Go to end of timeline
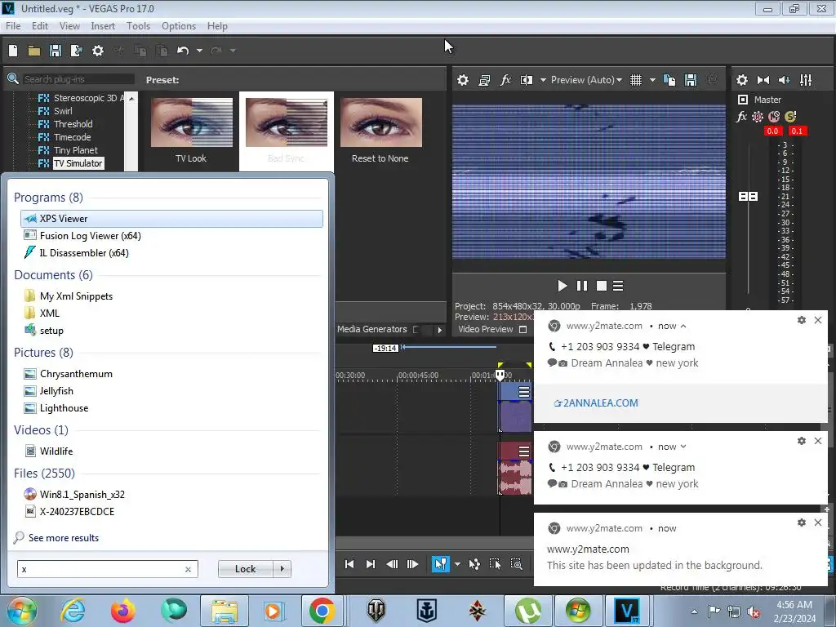The image size is (836, 627). 371,564
